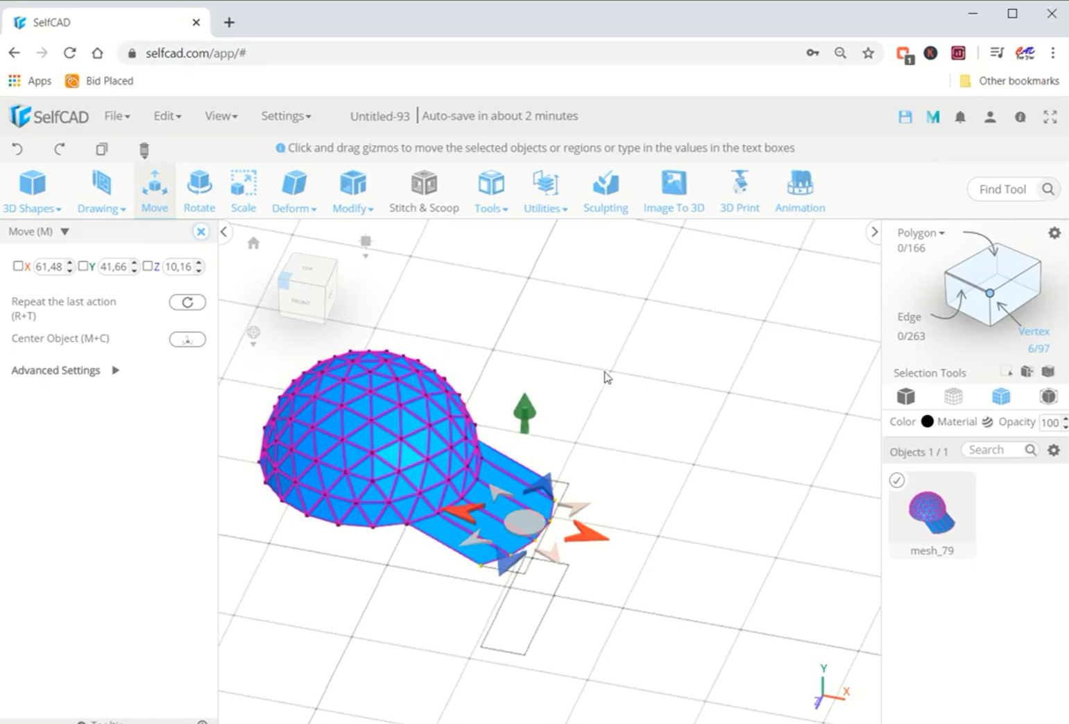
Task: Save the project with the floppy disk icon
Action: coord(905,117)
